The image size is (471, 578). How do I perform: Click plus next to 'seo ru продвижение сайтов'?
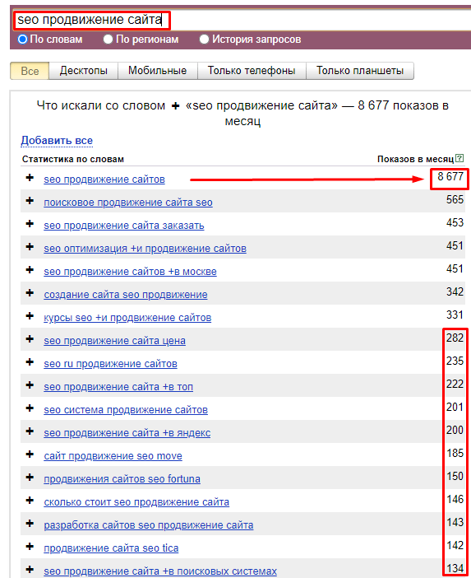[x=30, y=362]
